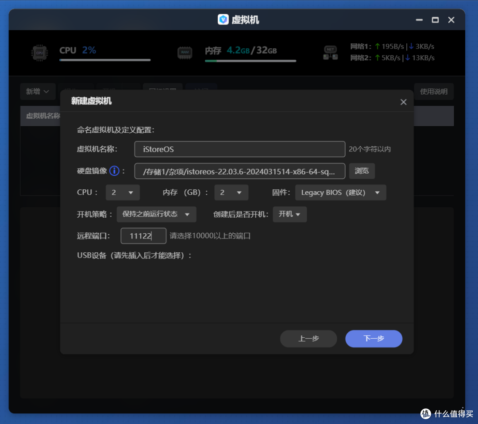Screen dimensions: 478x424
Task: Click the 内存 4.2GB/32GB text
Action: click(241, 50)
